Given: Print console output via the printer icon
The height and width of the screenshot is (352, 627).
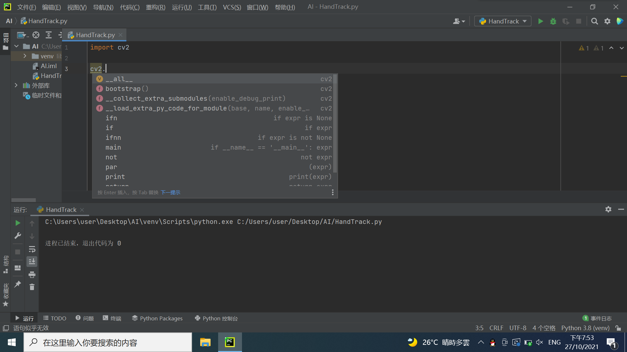Looking at the screenshot, I should point(32,274).
